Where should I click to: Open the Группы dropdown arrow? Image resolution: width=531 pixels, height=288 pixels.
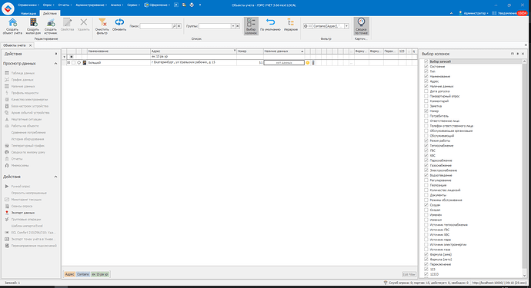pos(233,26)
